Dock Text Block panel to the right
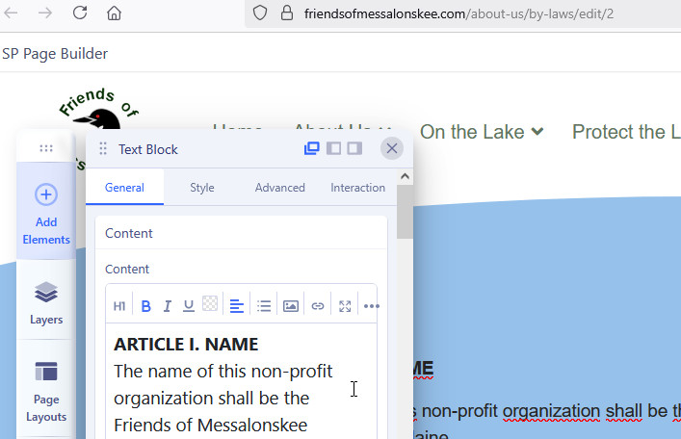This screenshot has height=439, width=681. pyautogui.click(x=354, y=148)
